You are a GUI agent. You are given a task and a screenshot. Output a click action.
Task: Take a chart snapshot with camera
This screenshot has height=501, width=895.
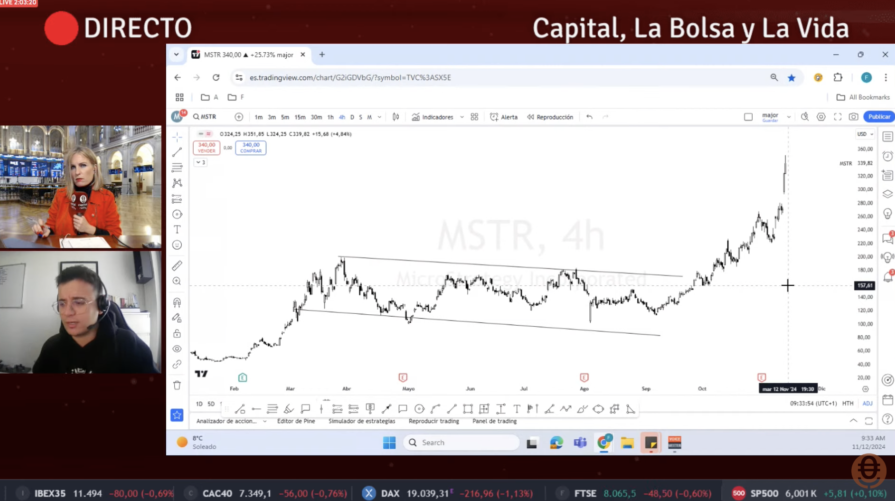[x=854, y=117]
